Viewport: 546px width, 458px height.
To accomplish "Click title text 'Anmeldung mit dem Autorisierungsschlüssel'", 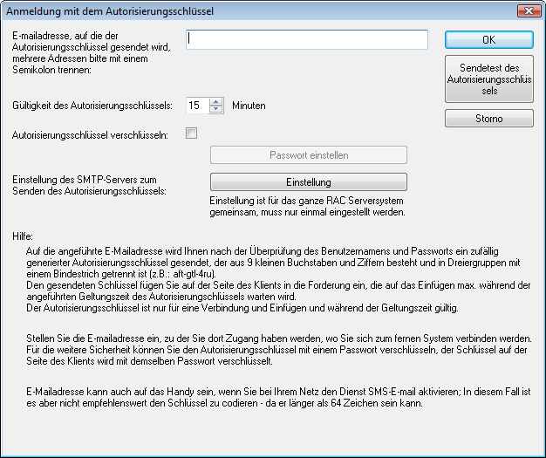I will 110,11.
